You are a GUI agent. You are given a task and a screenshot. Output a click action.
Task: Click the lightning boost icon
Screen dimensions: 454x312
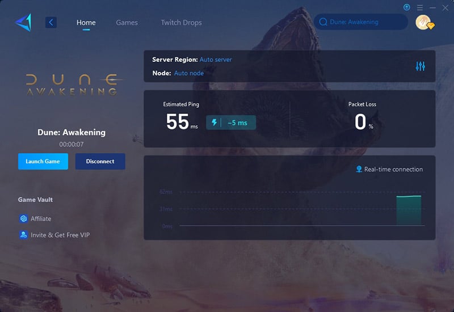(215, 122)
